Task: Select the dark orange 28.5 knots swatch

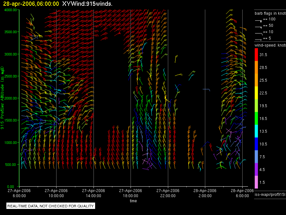Action: click(x=256, y=67)
